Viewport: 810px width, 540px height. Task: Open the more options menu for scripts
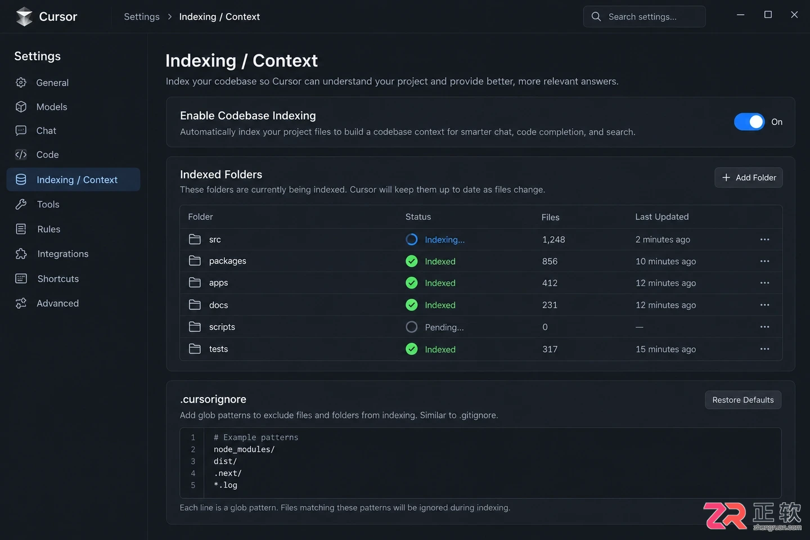pyautogui.click(x=764, y=327)
